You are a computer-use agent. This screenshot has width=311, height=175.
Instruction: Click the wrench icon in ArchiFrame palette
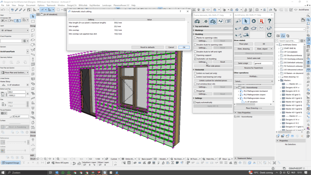[x=238, y=21]
